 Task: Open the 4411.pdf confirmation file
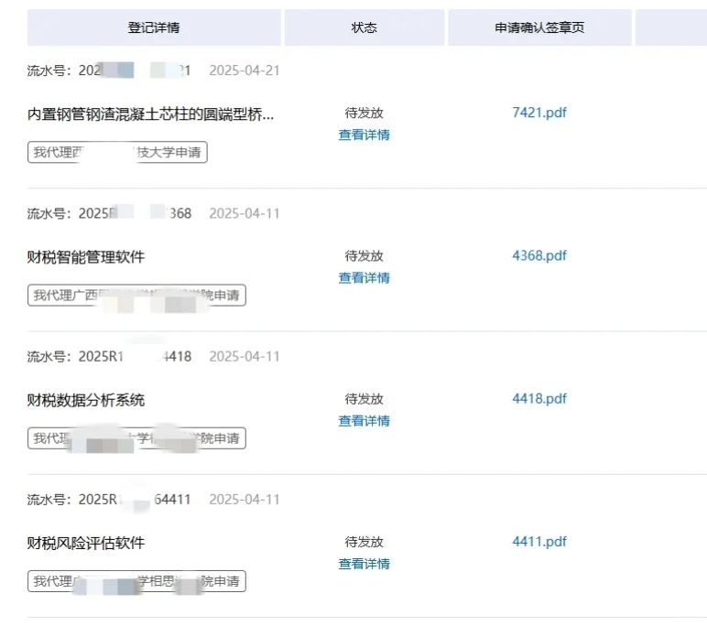coord(538,541)
